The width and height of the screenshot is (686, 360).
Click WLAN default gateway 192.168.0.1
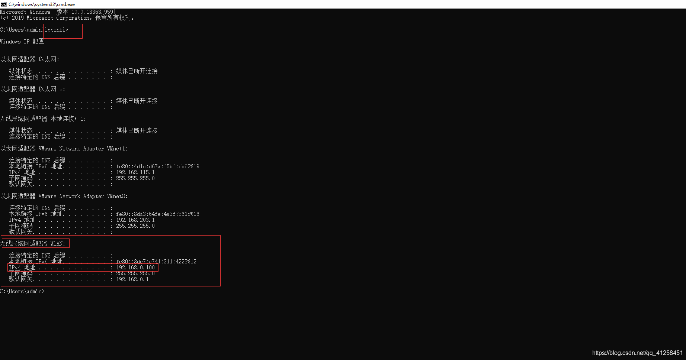pyautogui.click(x=132, y=279)
